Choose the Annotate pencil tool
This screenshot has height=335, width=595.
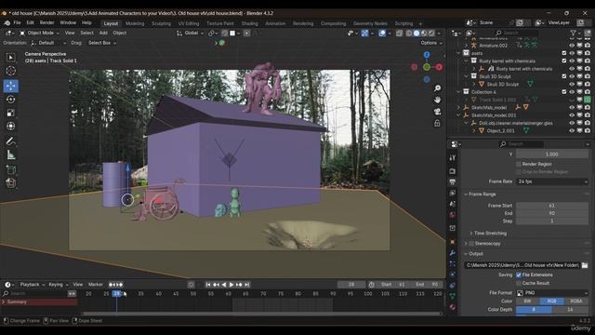[10, 141]
